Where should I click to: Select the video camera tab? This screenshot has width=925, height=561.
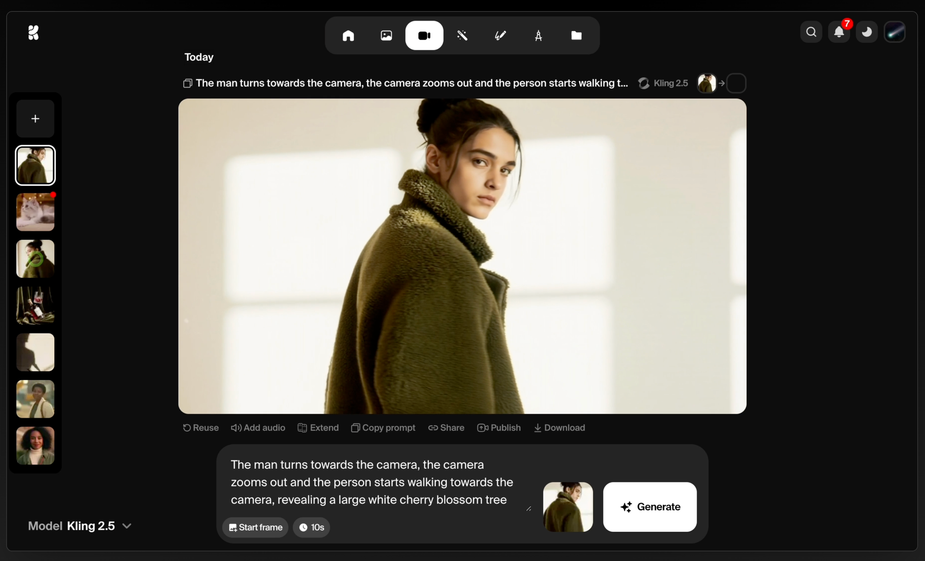(424, 36)
